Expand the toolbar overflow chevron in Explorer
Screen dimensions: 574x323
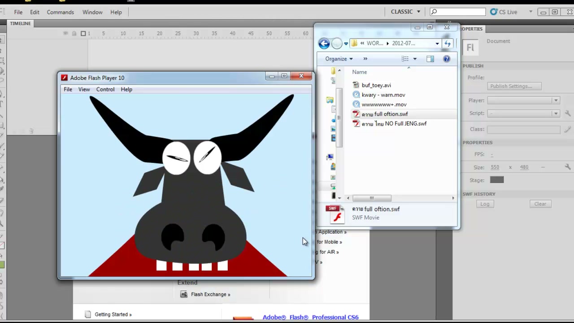click(x=365, y=59)
